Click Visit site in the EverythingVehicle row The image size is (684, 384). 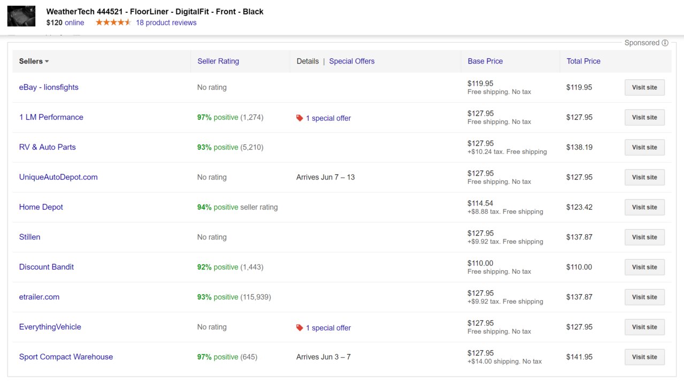coord(644,327)
